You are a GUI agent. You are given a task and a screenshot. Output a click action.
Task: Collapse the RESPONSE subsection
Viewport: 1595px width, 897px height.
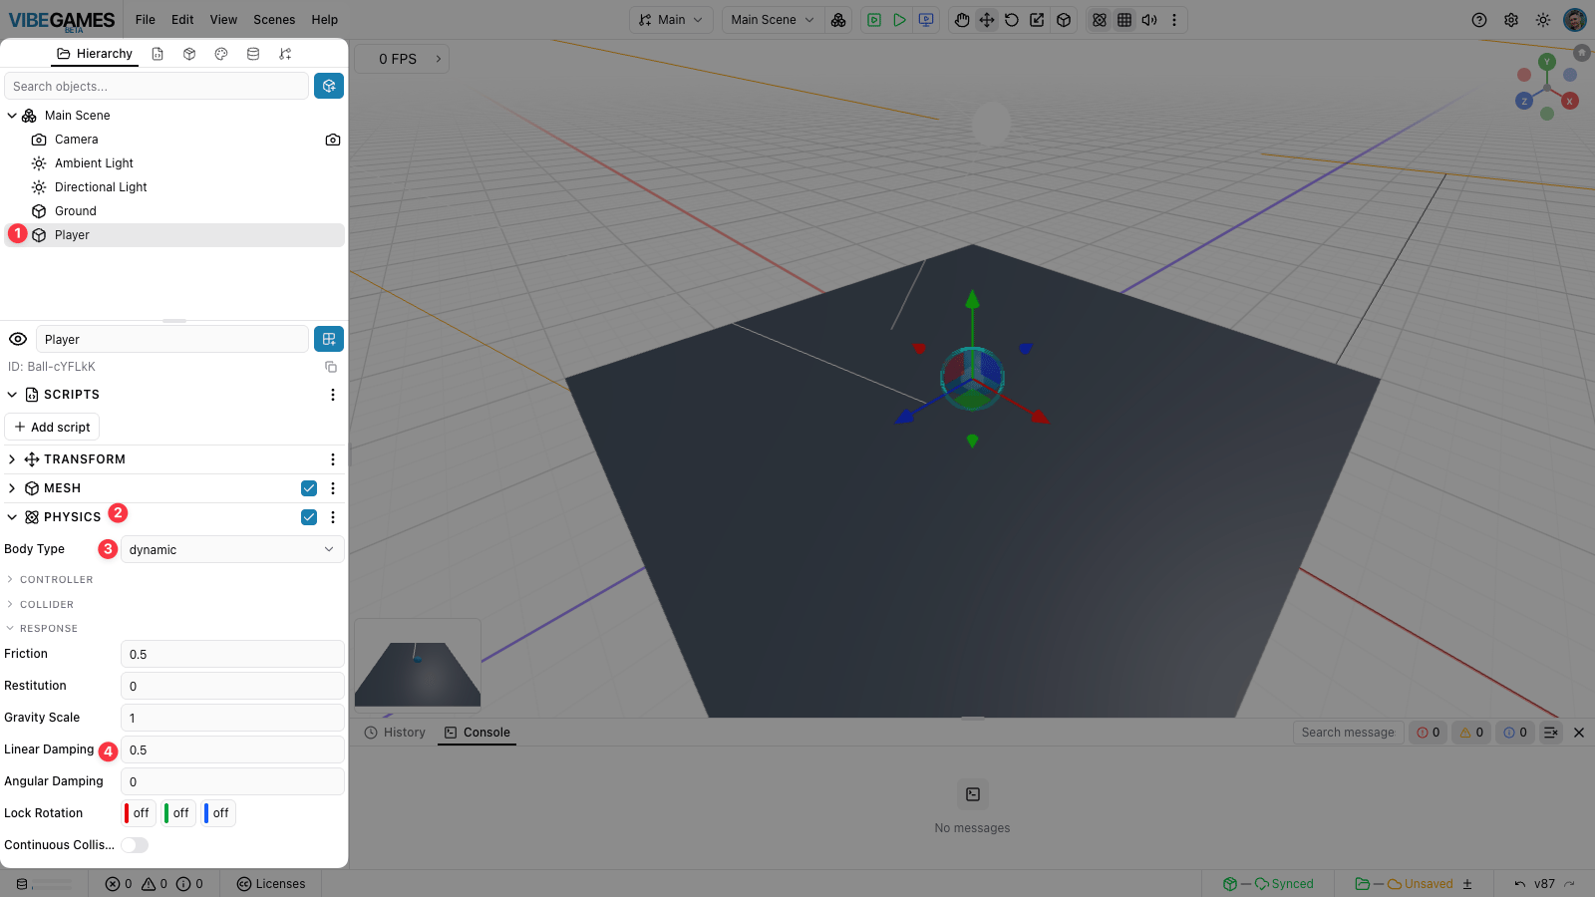(10, 628)
